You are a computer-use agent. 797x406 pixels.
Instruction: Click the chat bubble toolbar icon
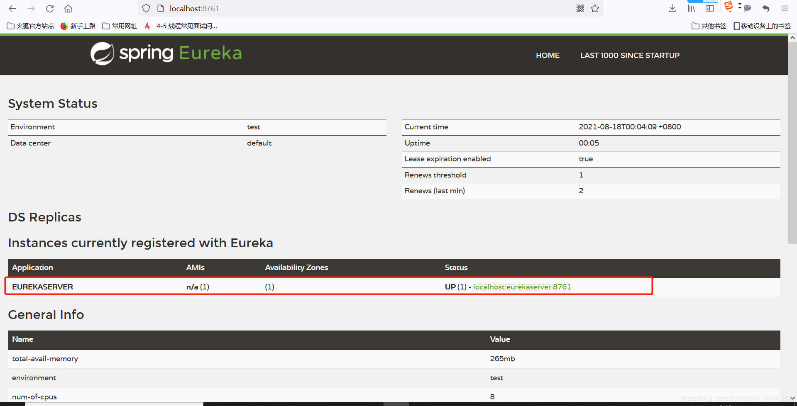pyautogui.click(x=748, y=8)
